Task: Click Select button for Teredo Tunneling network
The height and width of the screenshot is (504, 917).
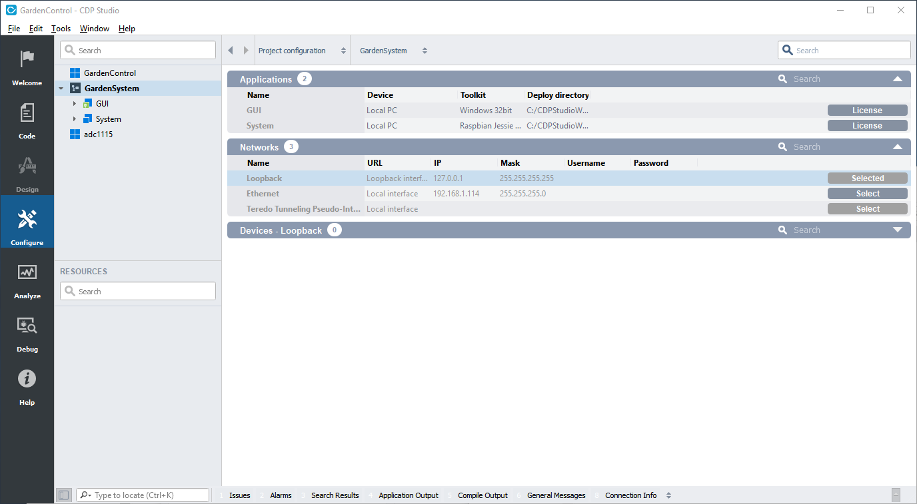Action: (867, 209)
